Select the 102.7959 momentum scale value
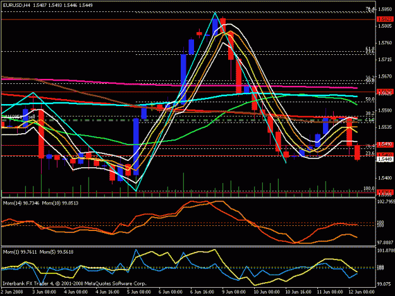395x296 pixels. pos(386,201)
